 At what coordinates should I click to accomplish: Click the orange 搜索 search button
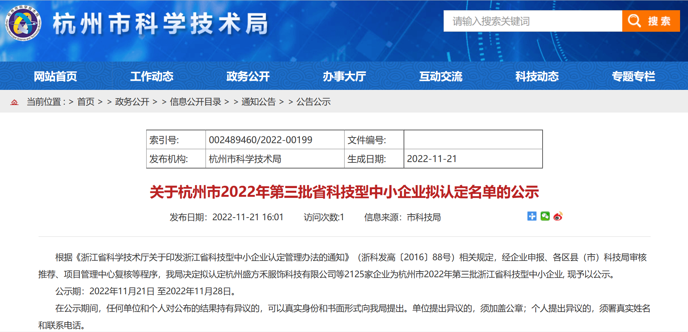click(651, 21)
